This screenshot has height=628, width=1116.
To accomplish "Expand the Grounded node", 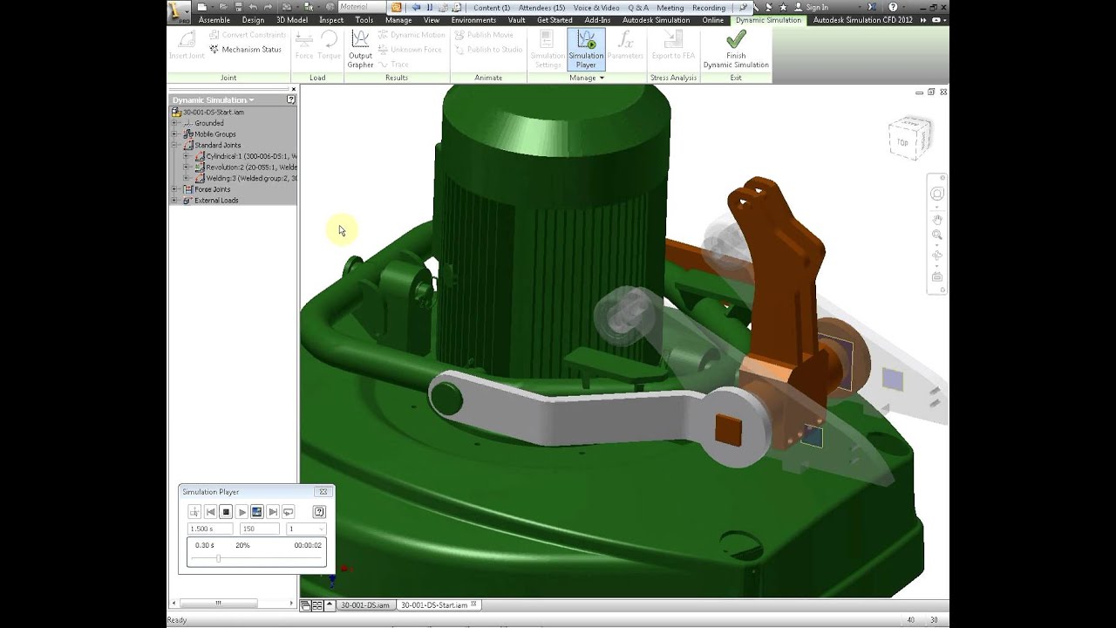I will [x=174, y=123].
